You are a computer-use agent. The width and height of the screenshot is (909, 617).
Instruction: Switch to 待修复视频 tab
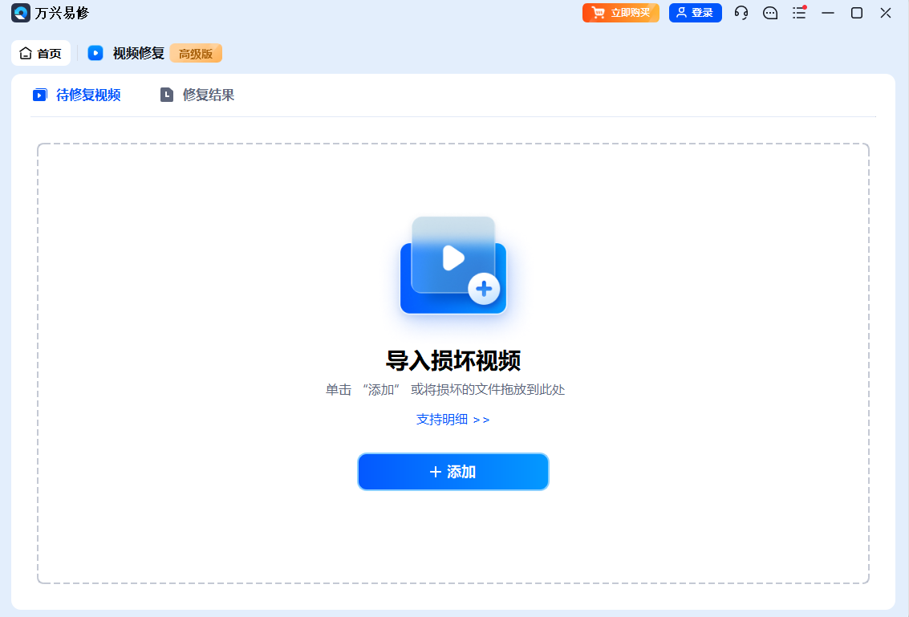pyautogui.click(x=76, y=95)
